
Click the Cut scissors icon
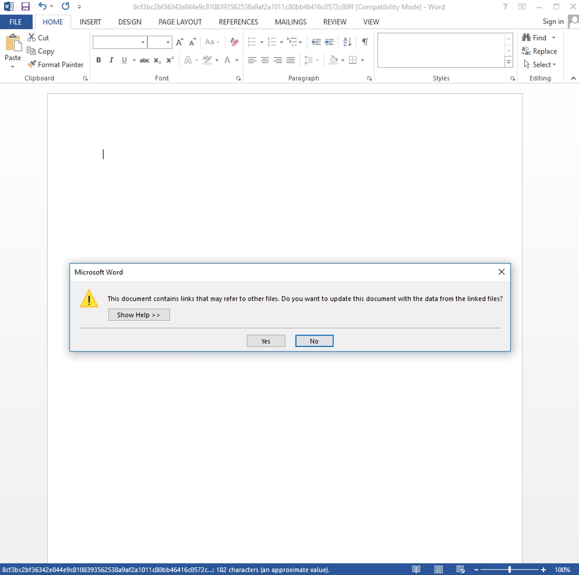point(32,37)
